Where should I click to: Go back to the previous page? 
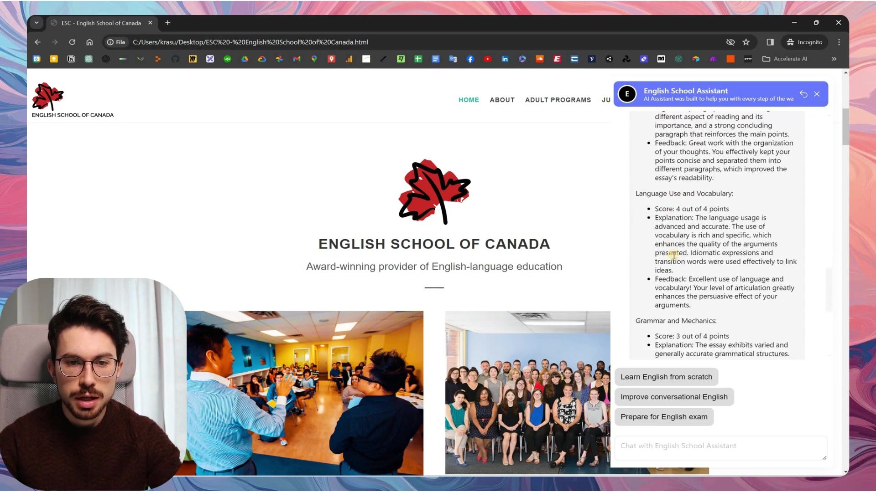pyautogui.click(x=37, y=42)
